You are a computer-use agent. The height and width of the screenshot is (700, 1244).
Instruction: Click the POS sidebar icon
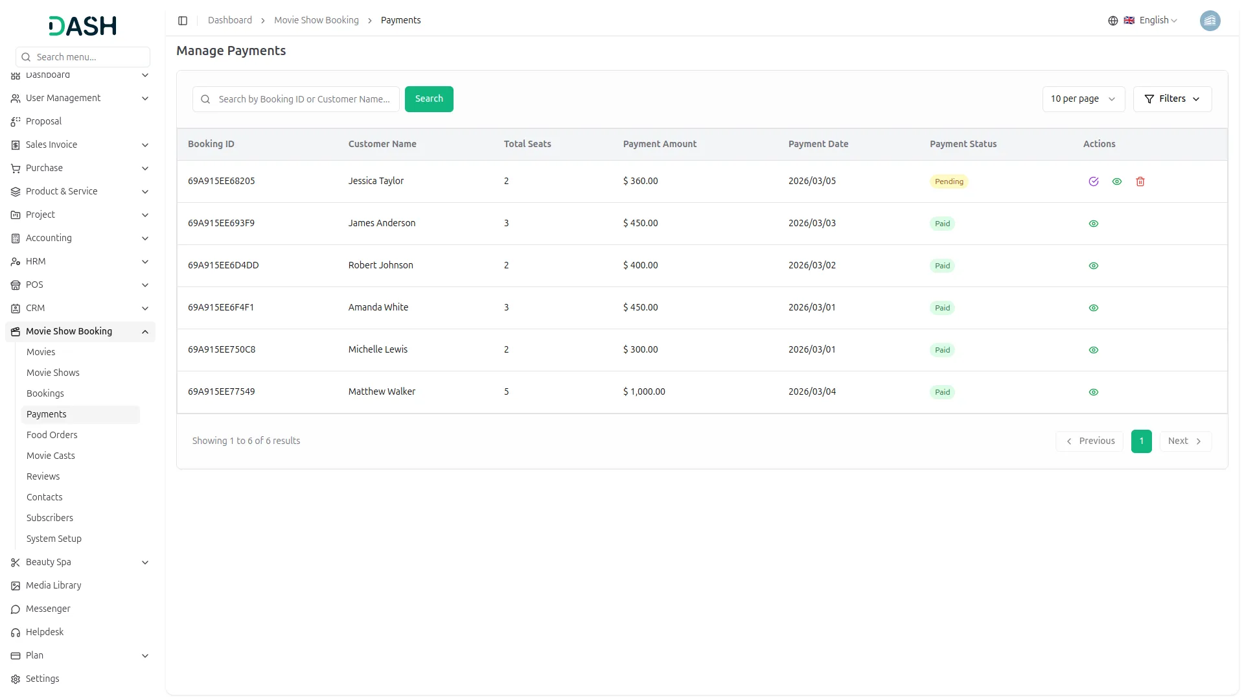point(15,285)
